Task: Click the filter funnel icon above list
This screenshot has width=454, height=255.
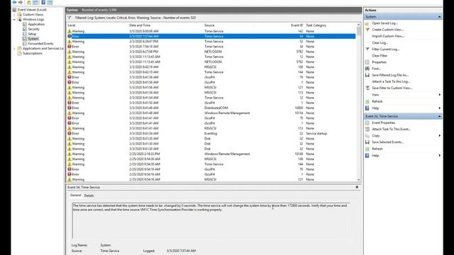Action: point(70,18)
